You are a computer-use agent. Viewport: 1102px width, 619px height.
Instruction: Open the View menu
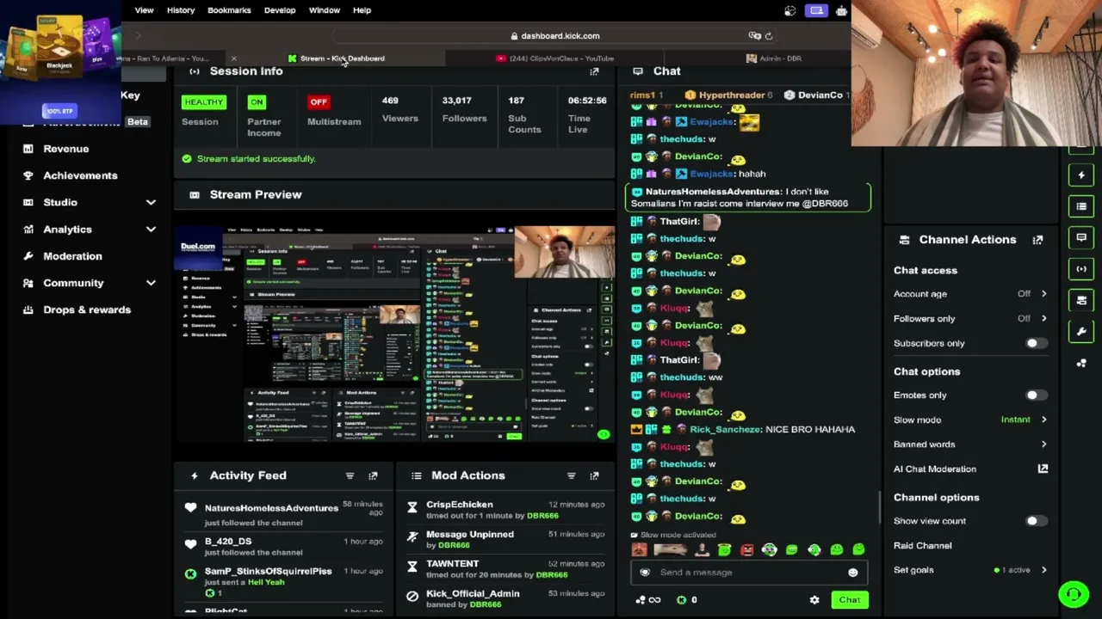(x=144, y=10)
